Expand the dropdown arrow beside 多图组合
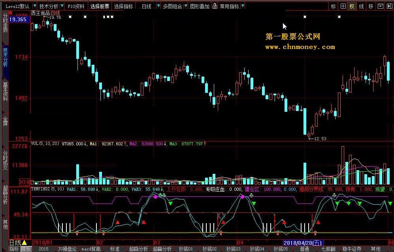 pos(186,6)
